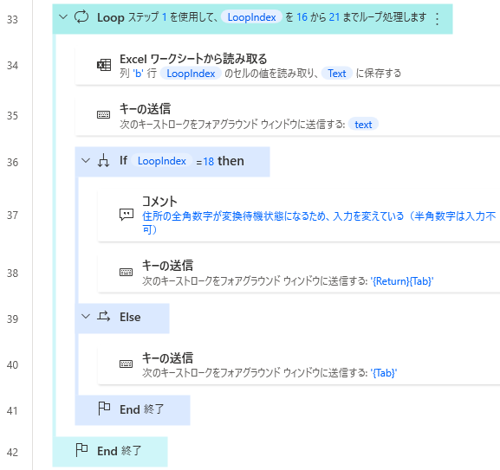Click flag icon of inner End

tap(104, 409)
